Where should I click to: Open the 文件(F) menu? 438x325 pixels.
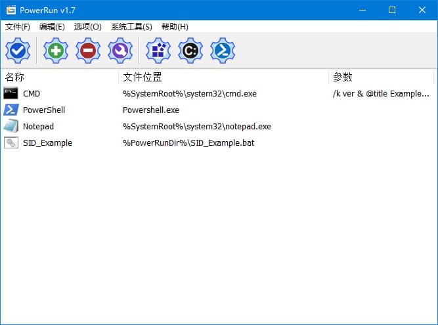(18, 27)
